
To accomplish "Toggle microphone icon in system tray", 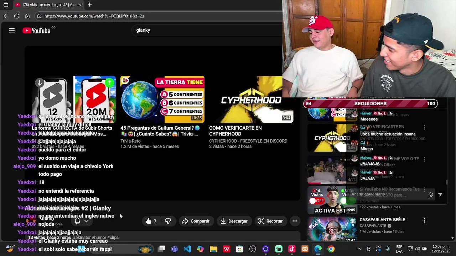I will [x=388, y=249].
